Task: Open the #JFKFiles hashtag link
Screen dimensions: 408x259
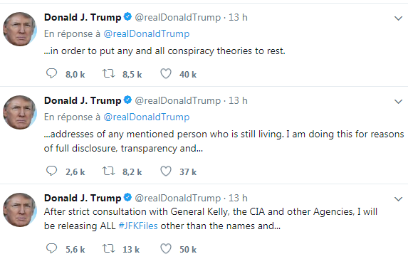Action: click(x=138, y=226)
